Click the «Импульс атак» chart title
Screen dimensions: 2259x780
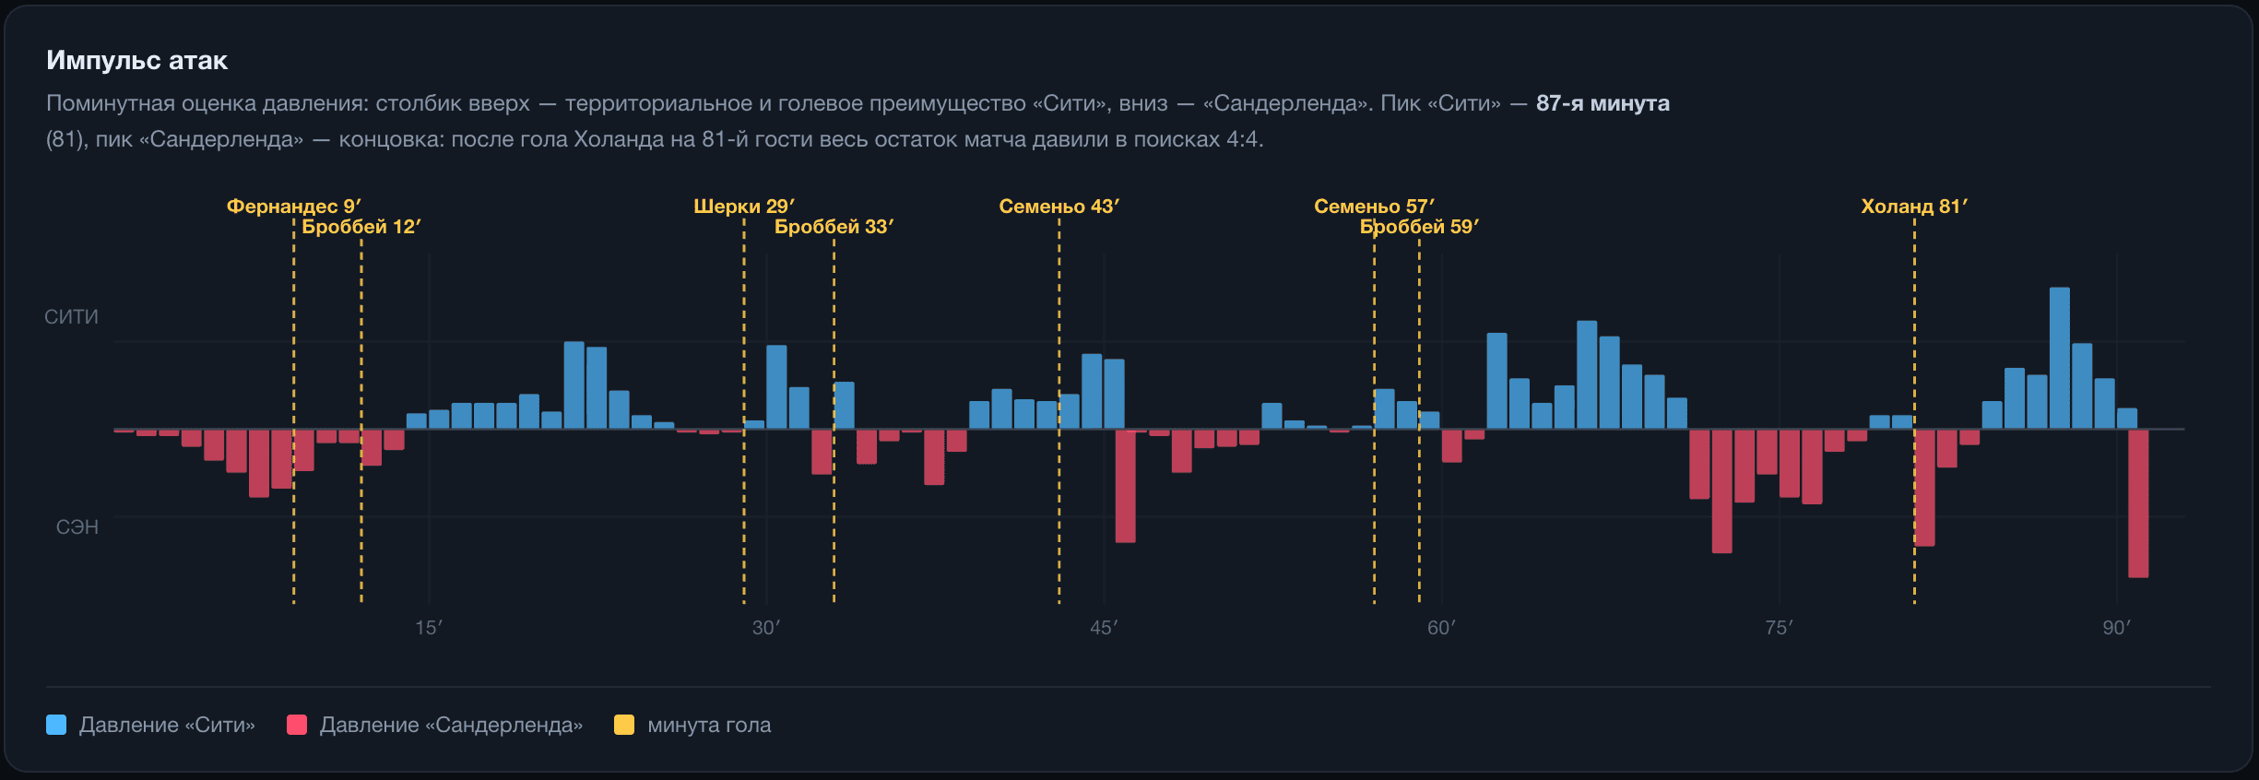[x=136, y=60]
